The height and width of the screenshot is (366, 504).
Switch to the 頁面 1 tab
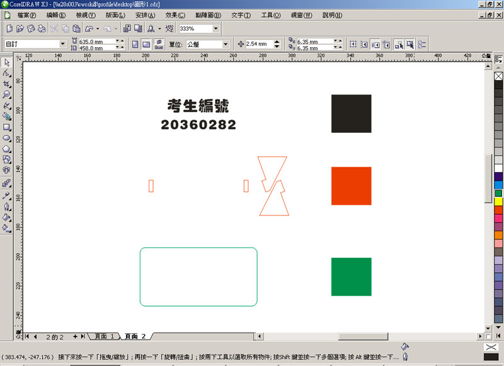tap(104, 336)
